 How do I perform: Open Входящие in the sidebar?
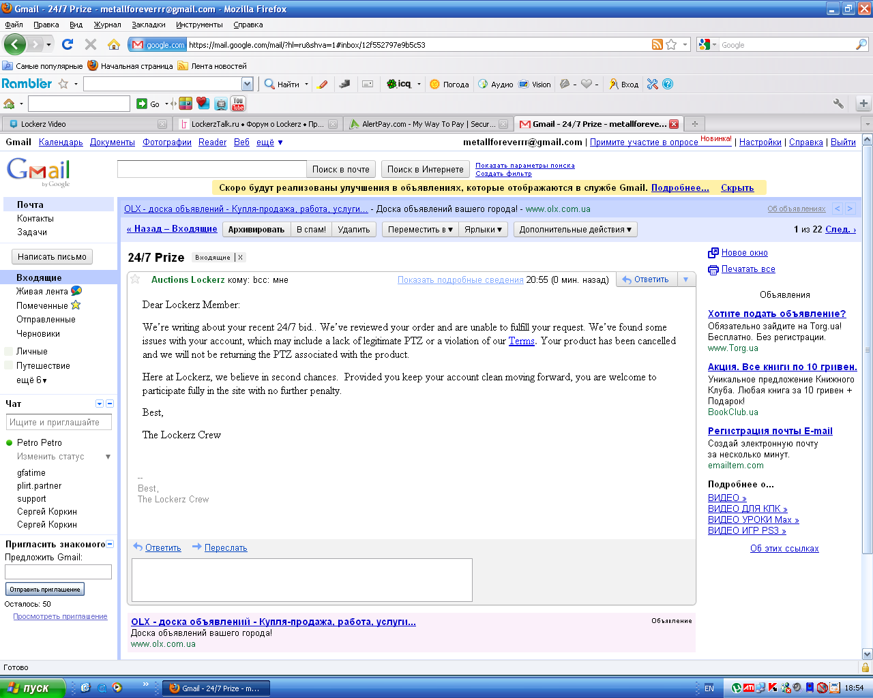39,277
